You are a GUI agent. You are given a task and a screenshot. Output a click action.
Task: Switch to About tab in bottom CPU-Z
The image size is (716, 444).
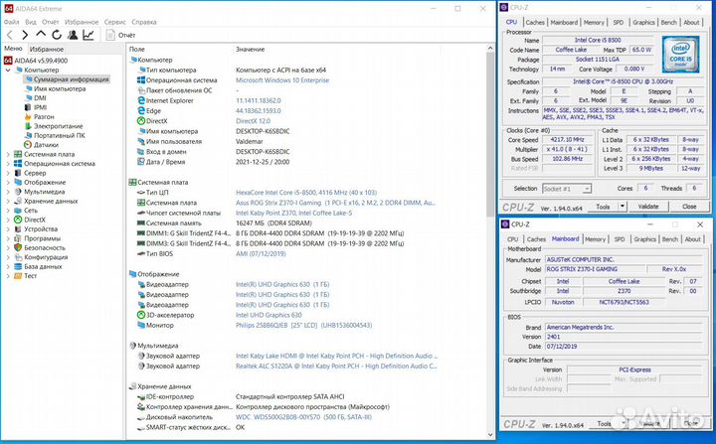click(x=692, y=239)
